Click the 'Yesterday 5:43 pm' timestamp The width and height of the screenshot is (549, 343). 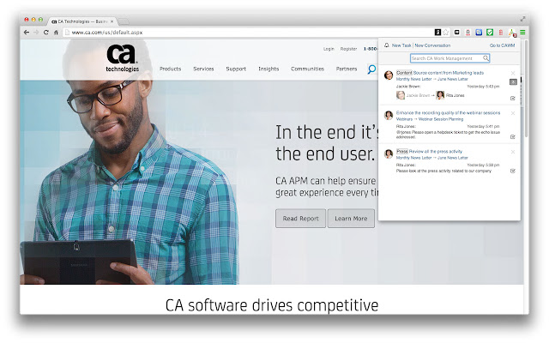(x=483, y=87)
